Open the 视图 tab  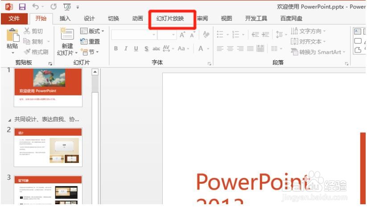click(x=227, y=18)
